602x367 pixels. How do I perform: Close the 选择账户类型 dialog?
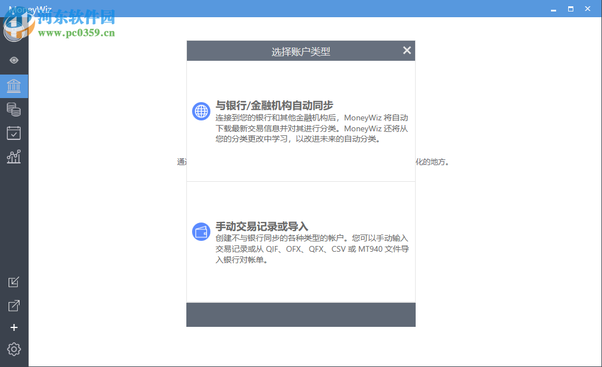[407, 50]
